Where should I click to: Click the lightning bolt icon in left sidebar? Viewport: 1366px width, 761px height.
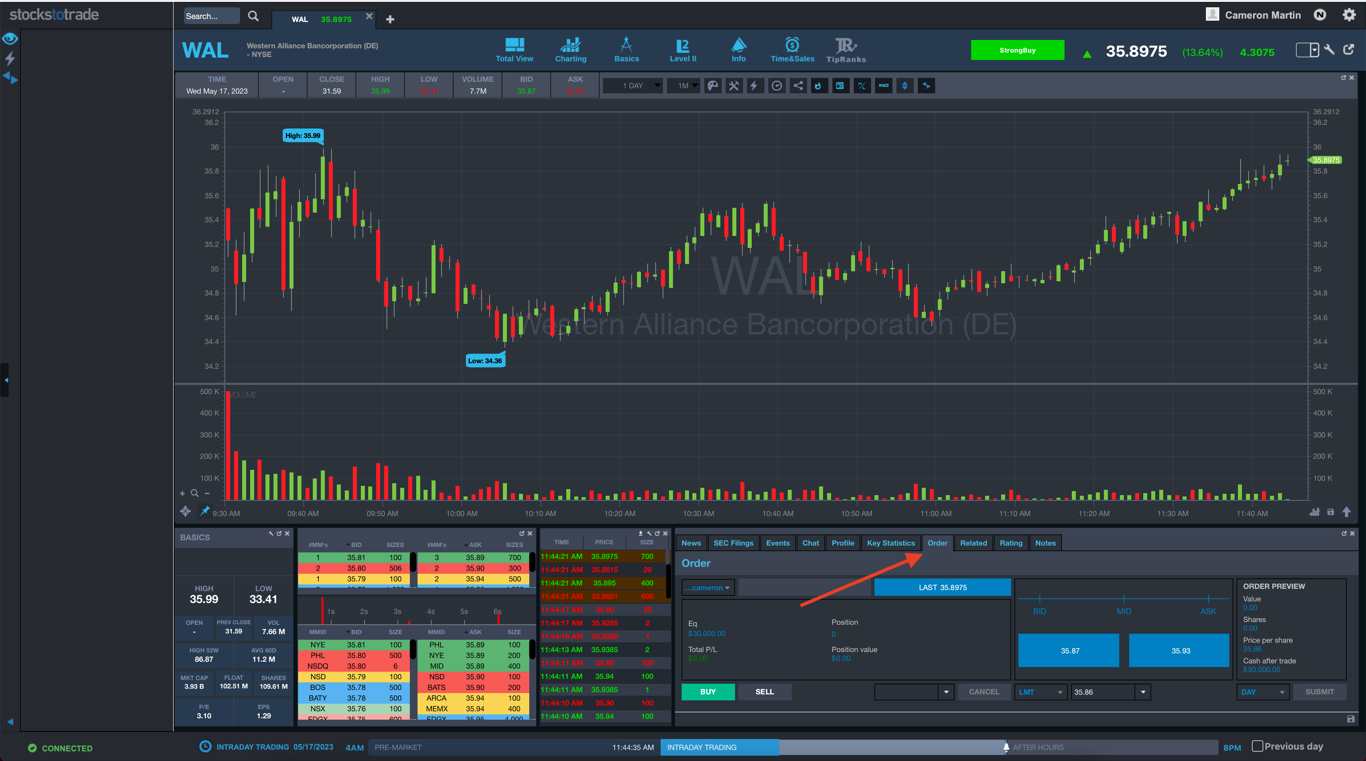10,59
